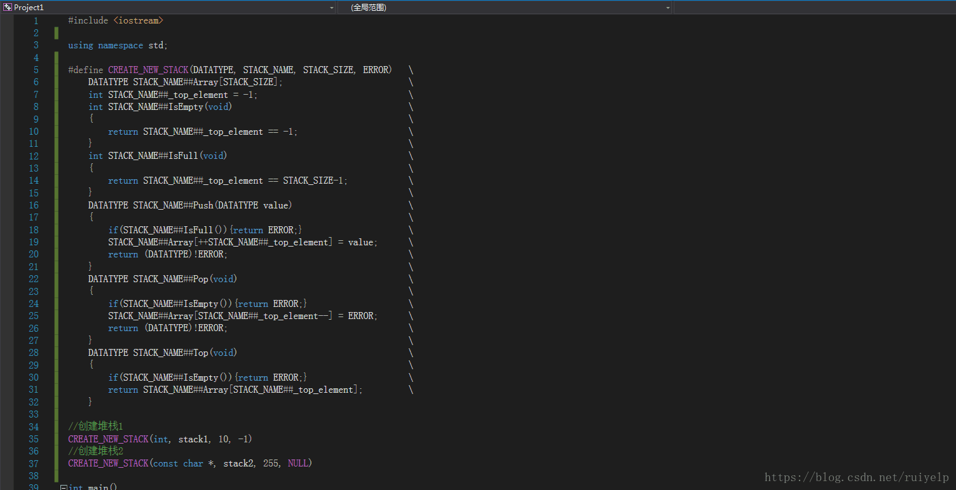The image size is (956, 490).
Task: Click CREATE_NEW_STACK in the #define line
Action: (148, 70)
